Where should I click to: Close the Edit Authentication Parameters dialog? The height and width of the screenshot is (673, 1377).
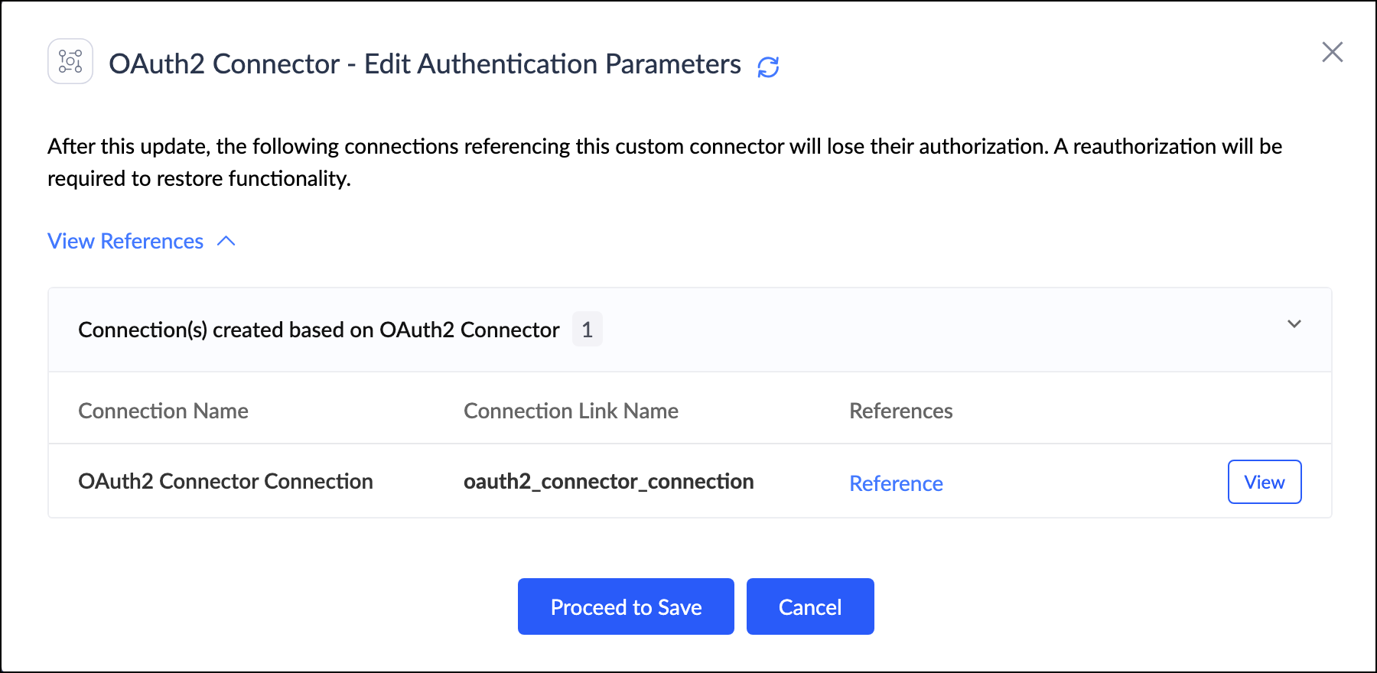click(1332, 52)
